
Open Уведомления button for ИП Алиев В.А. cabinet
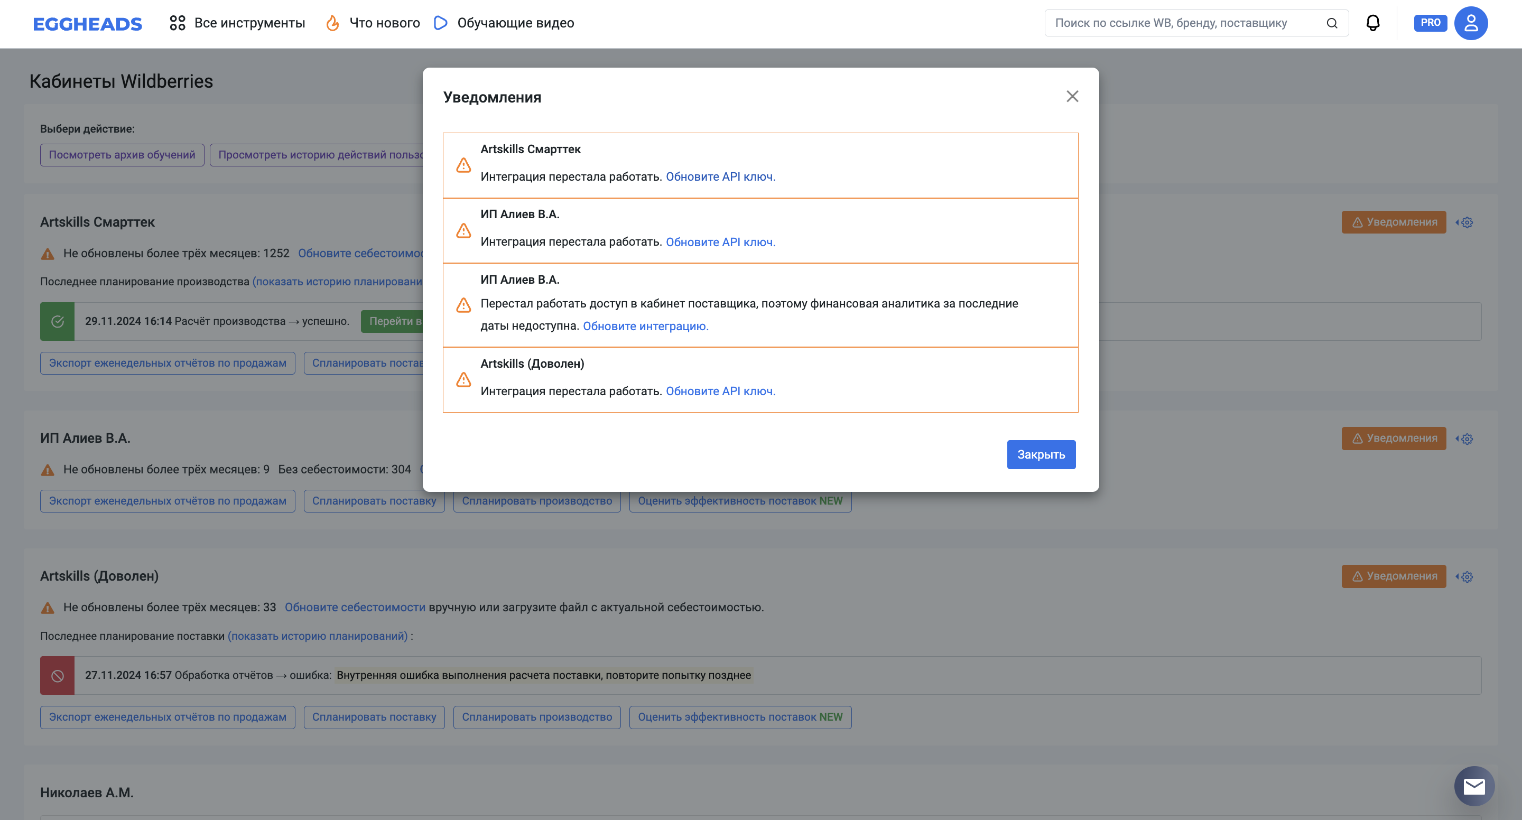pos(1394,439)
